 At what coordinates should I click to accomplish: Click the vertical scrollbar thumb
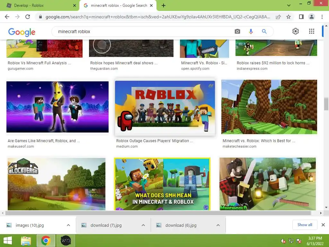click(x=326, y=104)
